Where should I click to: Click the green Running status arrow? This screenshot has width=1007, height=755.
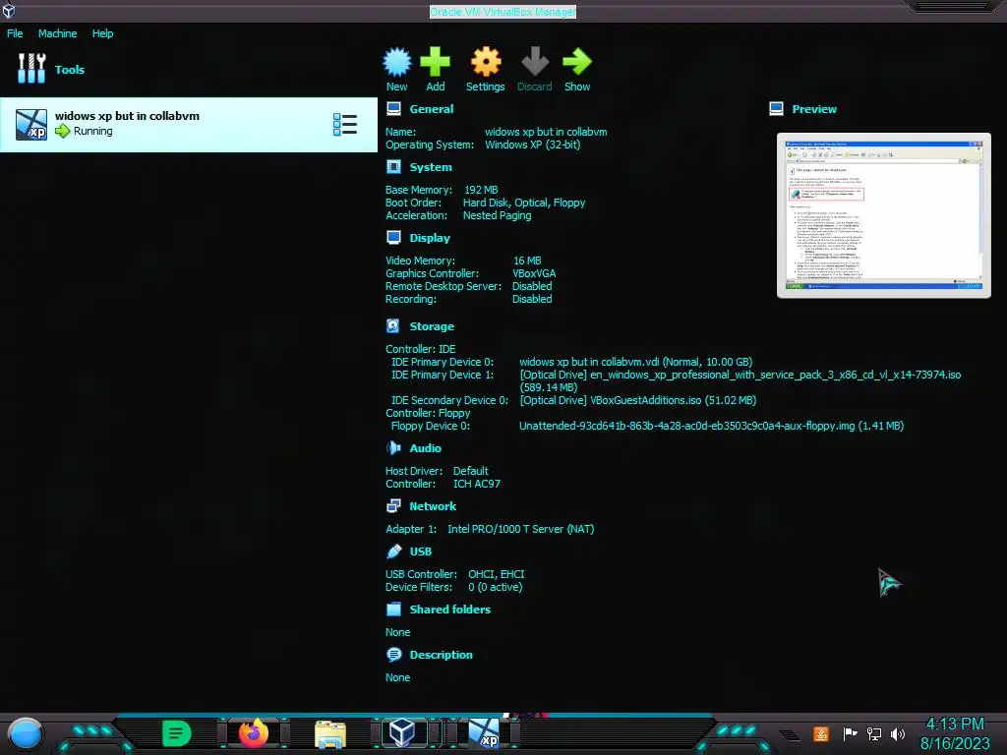pyautogui.click(x=62, y=131)
